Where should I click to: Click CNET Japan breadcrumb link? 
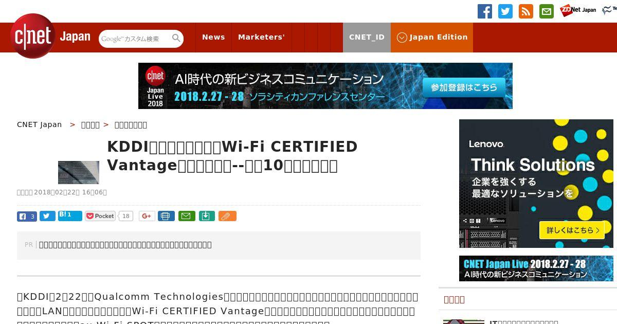coord(40,124)
